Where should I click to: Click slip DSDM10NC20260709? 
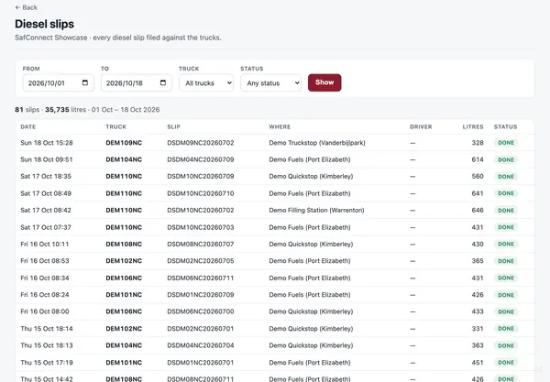click(201, 176)
